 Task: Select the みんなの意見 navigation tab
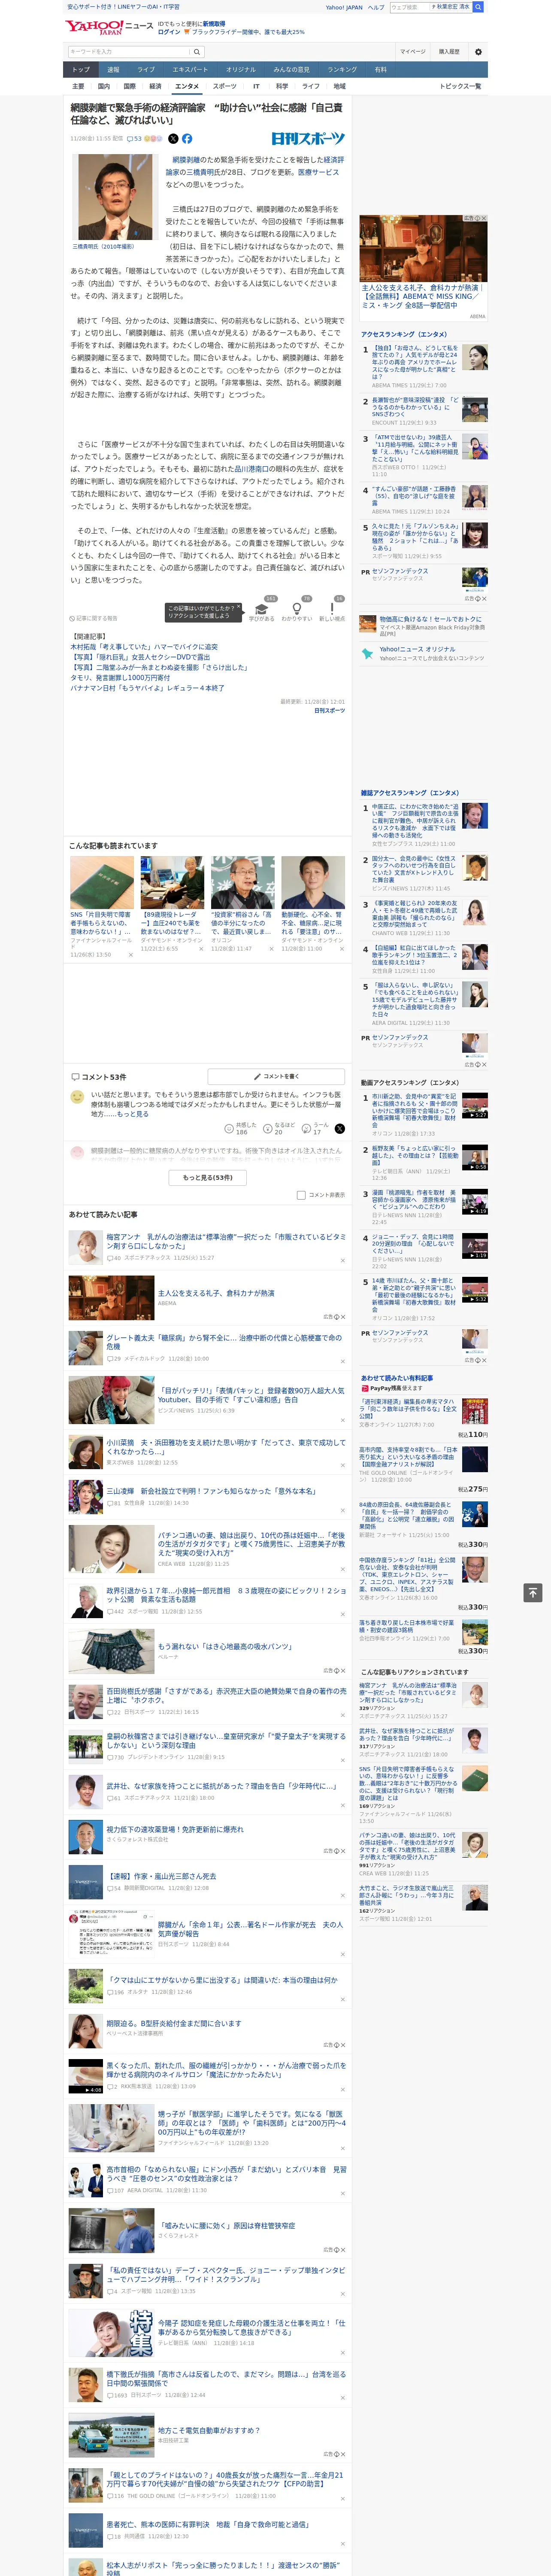(291, 70)
